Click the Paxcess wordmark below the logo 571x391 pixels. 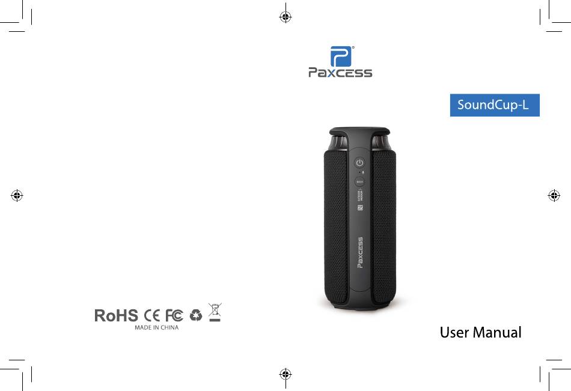340,73
